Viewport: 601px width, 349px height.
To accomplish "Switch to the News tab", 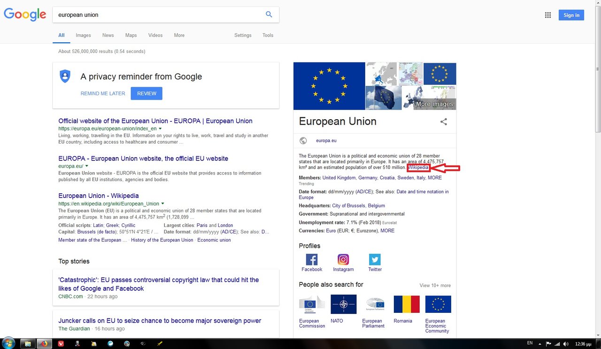I will 108,35.
